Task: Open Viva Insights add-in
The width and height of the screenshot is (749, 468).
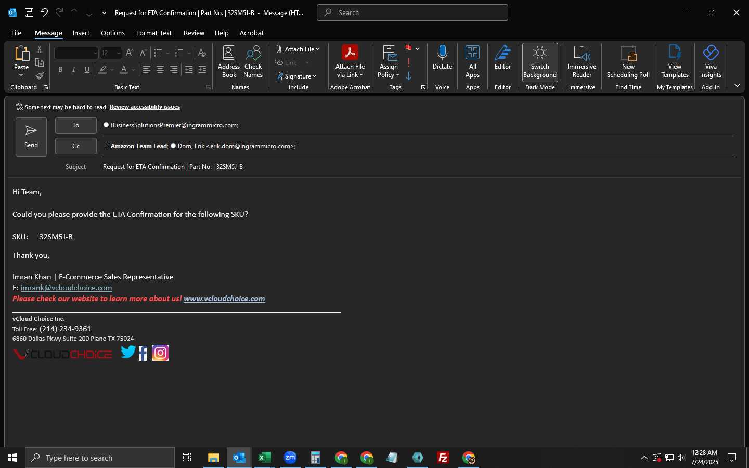Action: pyautogui.click(x=711, y=61)
